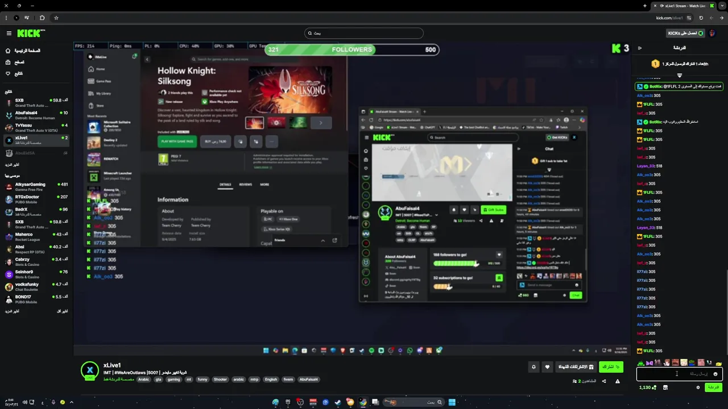Open BadrX recommended channel

[36, 212]
